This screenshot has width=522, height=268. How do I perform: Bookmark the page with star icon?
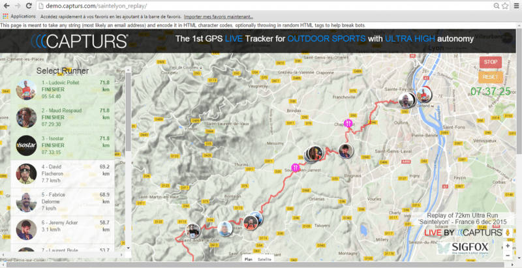coord(505,6)
